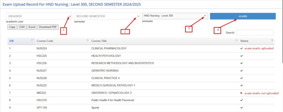Sort by Course Title column arrows
Viewport: 283px width, 112px height.
(x=236, y=41)
